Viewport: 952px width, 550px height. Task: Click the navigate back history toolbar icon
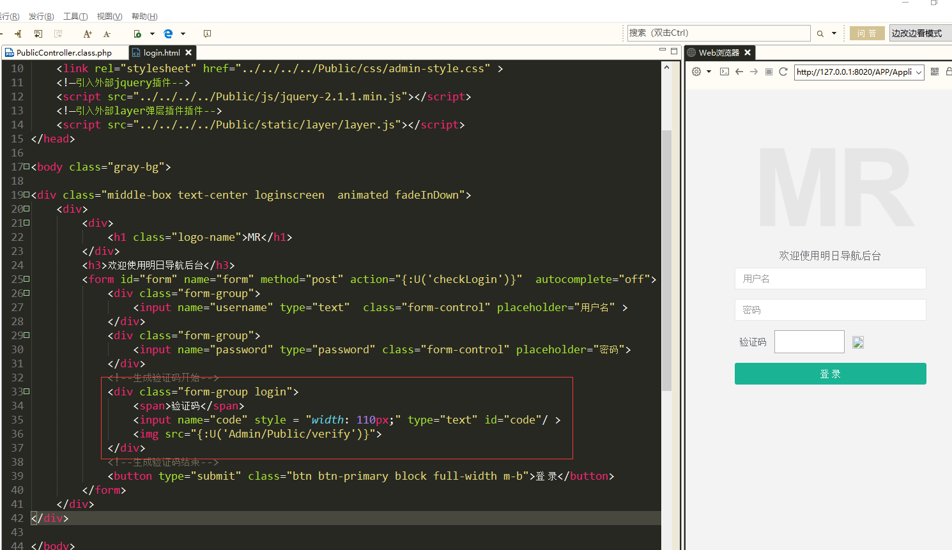(38, 34)
